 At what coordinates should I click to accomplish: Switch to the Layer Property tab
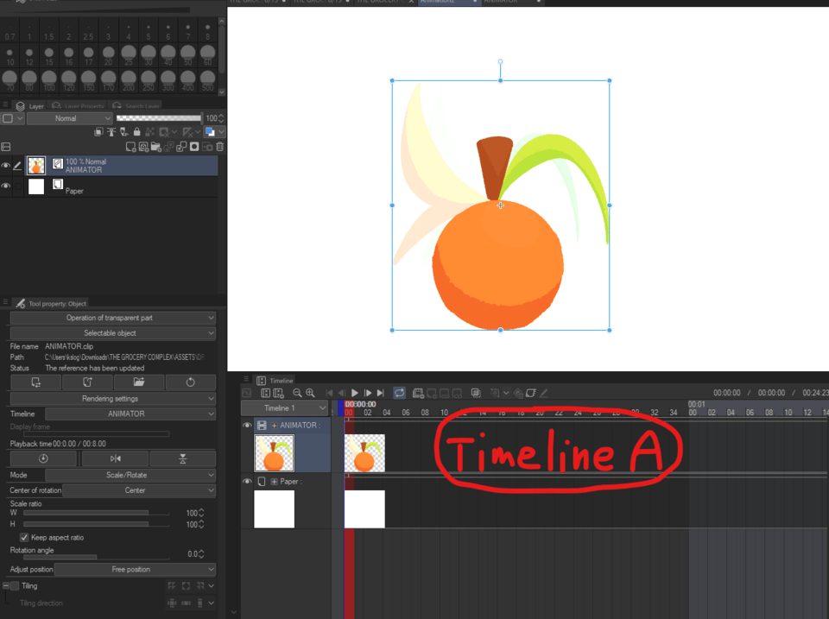click(x=79, y=105)
